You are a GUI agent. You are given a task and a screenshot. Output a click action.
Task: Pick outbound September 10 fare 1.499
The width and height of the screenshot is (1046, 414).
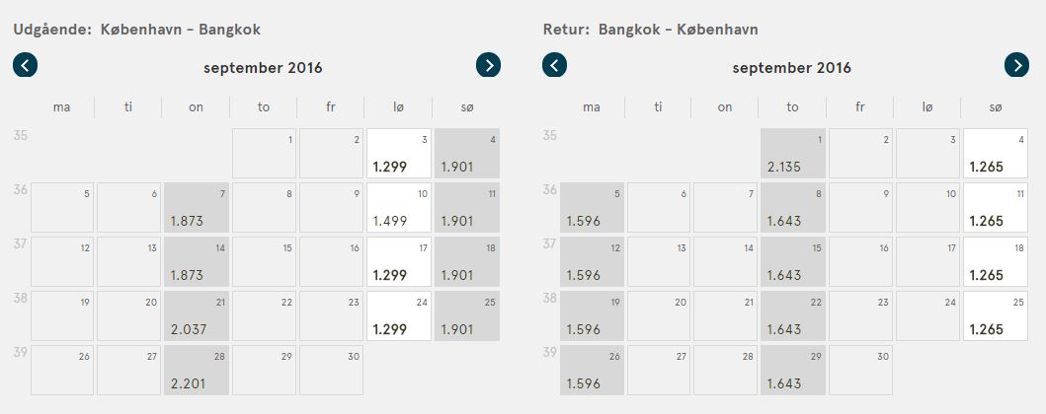(x=399, y=208)
